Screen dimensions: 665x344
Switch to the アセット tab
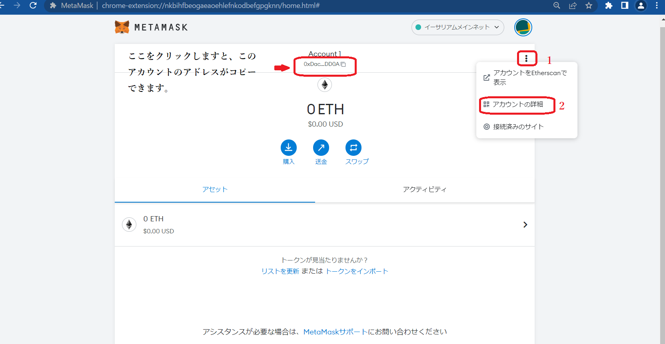point(215,189)
